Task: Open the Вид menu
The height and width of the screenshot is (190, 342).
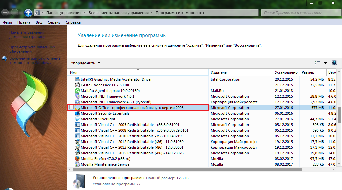Action: point(39,22)
